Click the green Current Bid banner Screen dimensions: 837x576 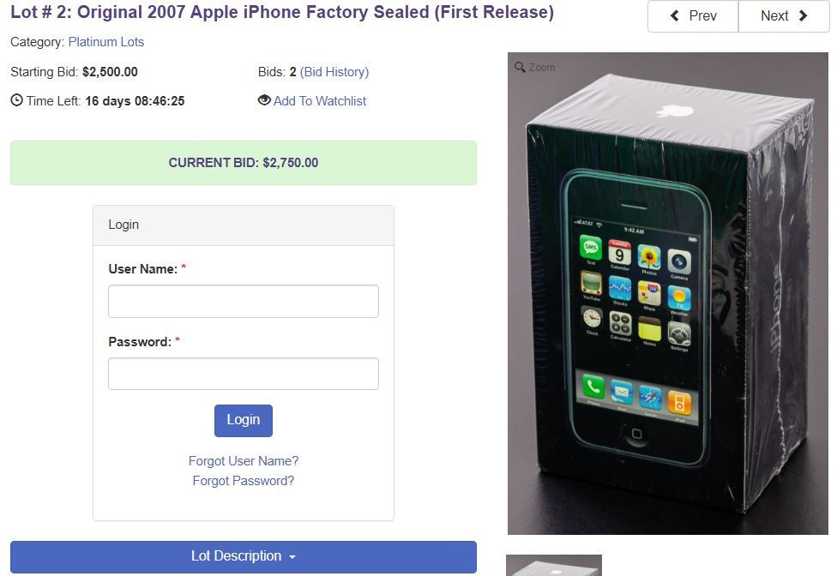click(244, 163)
